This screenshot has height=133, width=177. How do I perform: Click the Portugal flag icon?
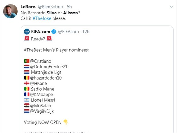[27, 61]
